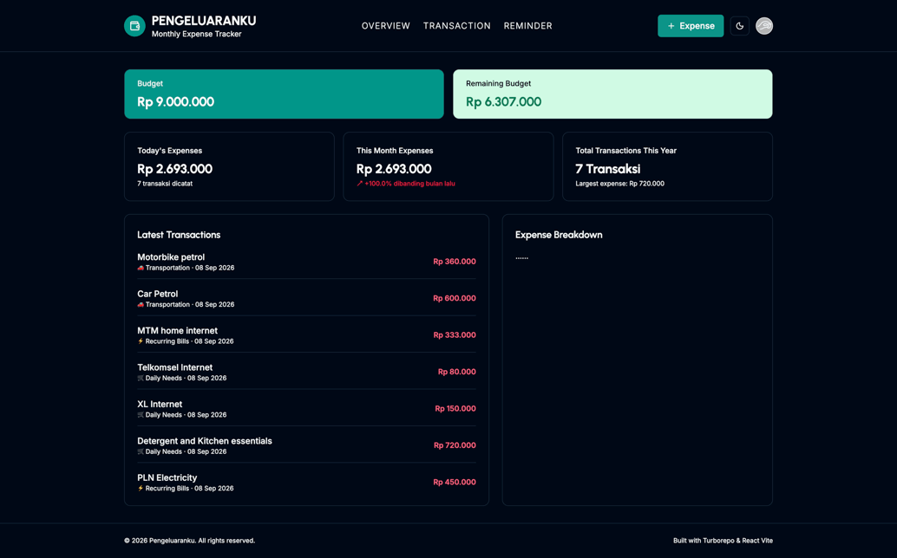Click the Pengeluaranku wallet logo icon

click(134, 26)
